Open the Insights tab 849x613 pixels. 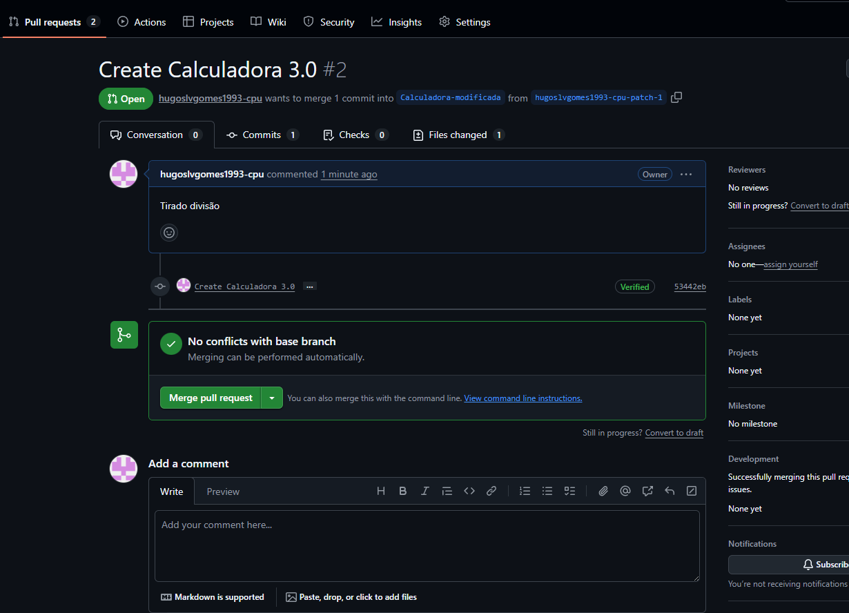point(397,22)
